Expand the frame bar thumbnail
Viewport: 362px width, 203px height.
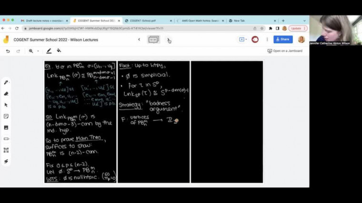pos(153,39)
